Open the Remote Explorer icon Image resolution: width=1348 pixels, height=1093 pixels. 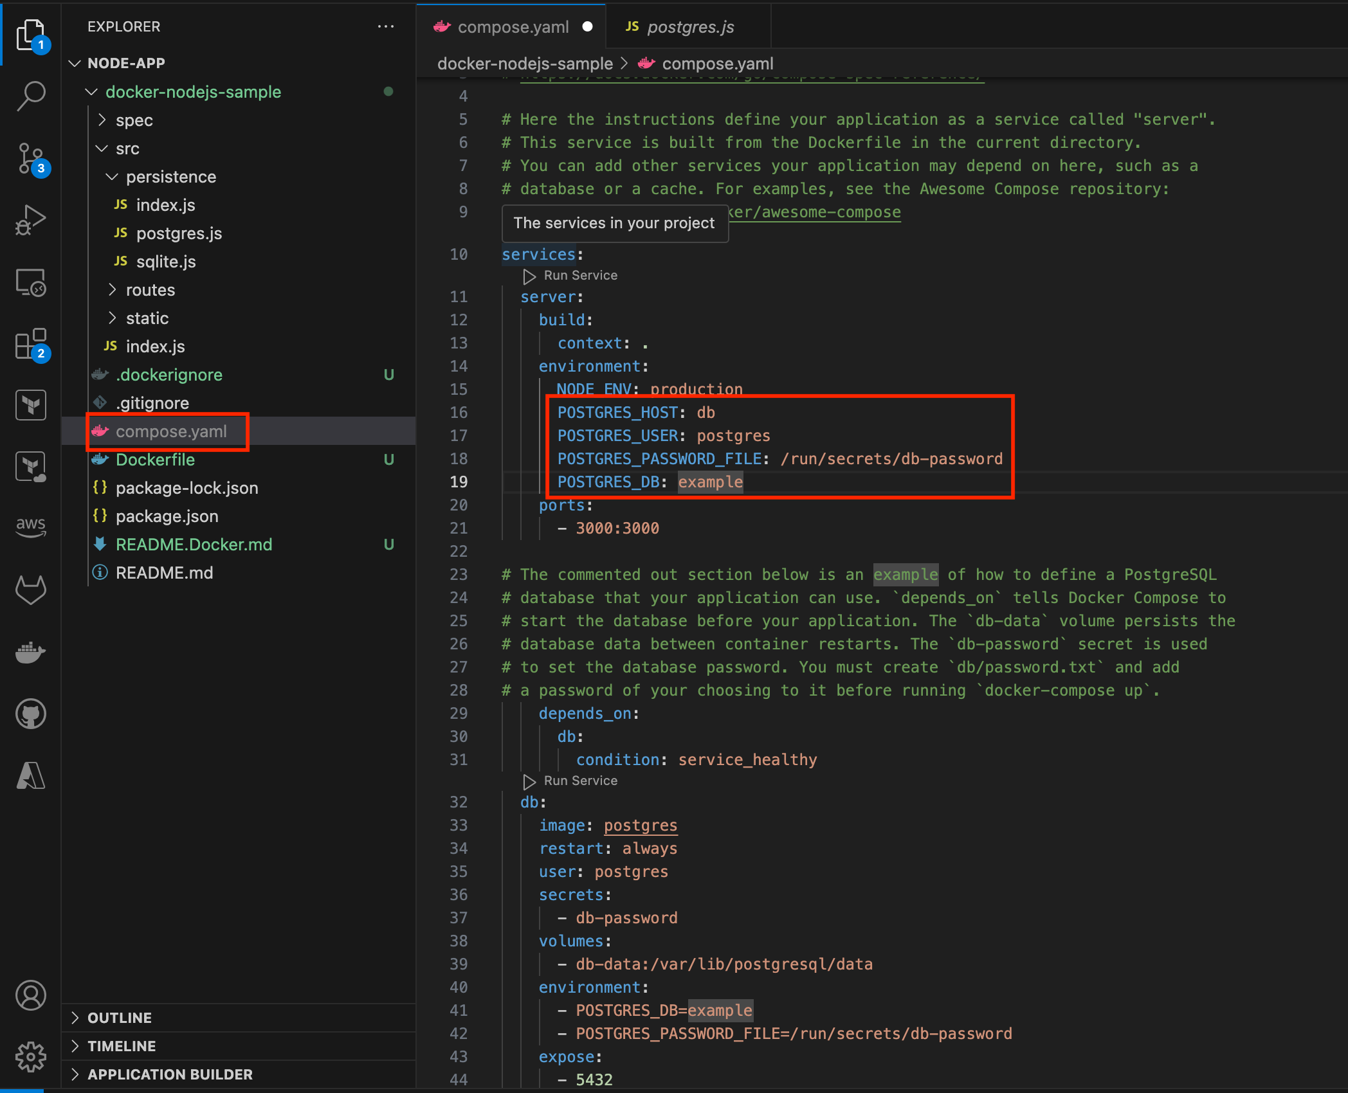pyautogui.click(x=30, y=282)
